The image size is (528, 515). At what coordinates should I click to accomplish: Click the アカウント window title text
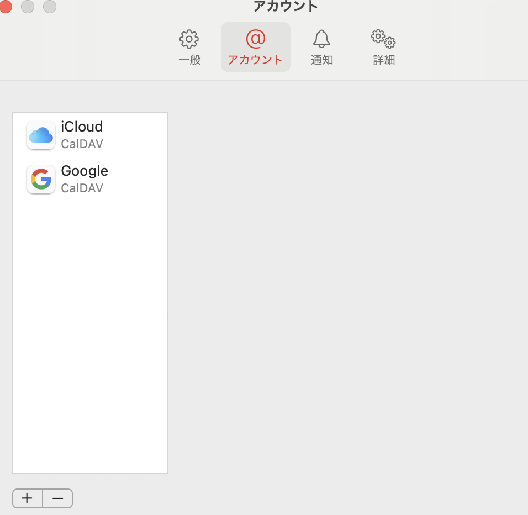[x=285, y=6]
